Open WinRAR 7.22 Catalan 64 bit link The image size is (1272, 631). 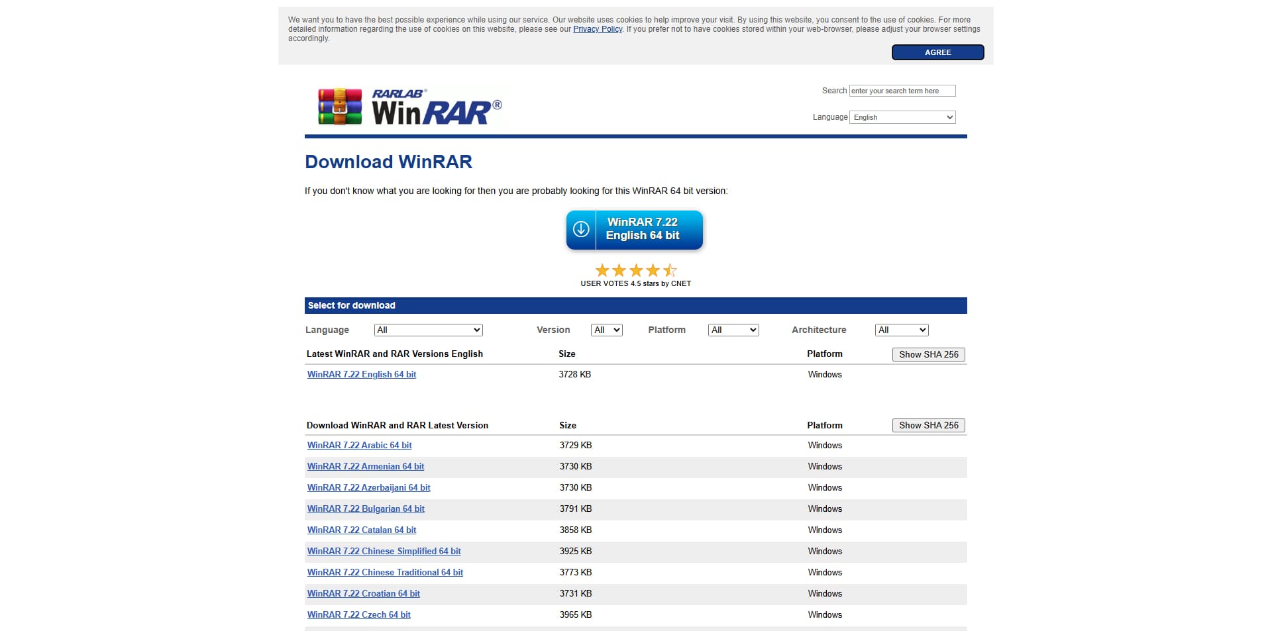click(x=362, y=530)
